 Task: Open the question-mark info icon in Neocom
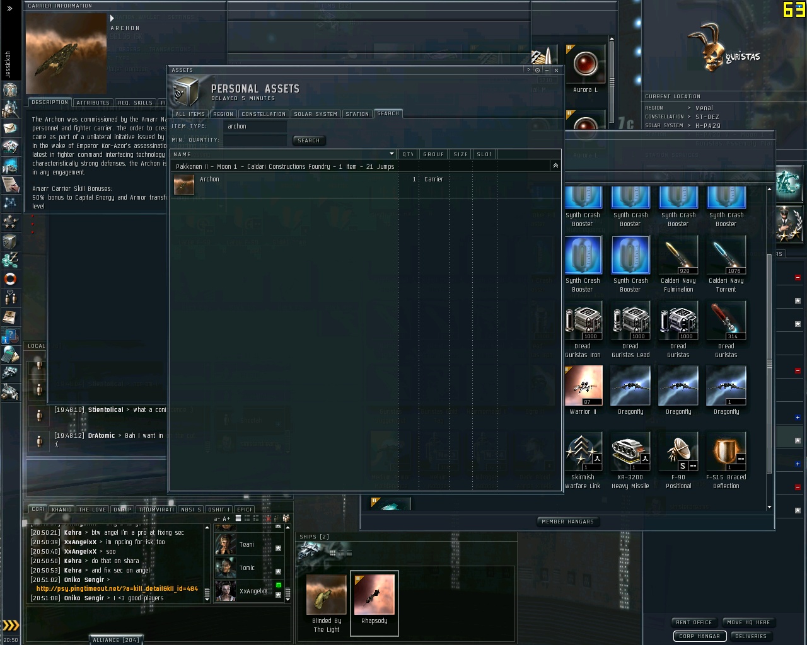coord(10,335)
